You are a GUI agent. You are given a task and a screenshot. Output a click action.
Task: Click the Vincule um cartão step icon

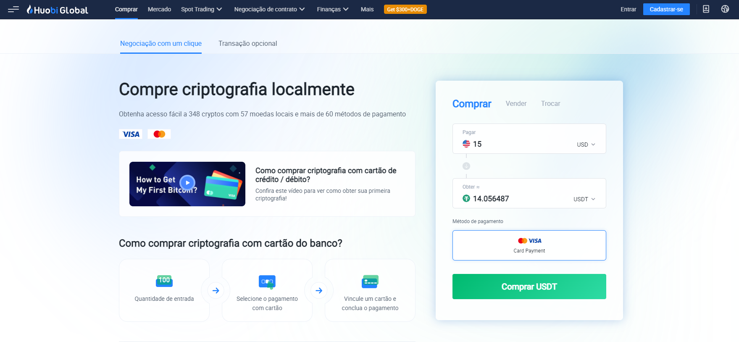[370, 281]
